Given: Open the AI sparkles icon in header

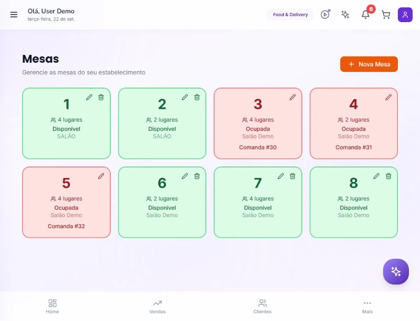Looking at the screenshot, I should point(345,14).
